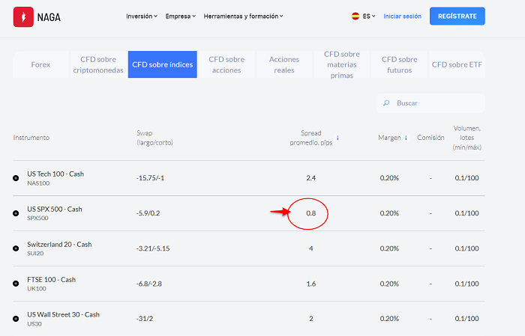Screen dimensions: 525x336
Task: Click the Iniciar sesión link
Action: tap(403, 16)
